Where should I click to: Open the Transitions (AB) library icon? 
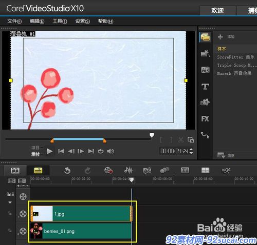(205, 70)
